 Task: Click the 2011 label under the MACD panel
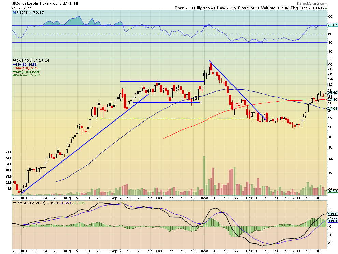pyautogui.click(x=296, y=251)
